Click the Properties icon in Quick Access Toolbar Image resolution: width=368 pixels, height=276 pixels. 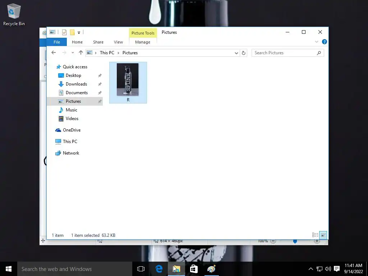tap(64, 32)
